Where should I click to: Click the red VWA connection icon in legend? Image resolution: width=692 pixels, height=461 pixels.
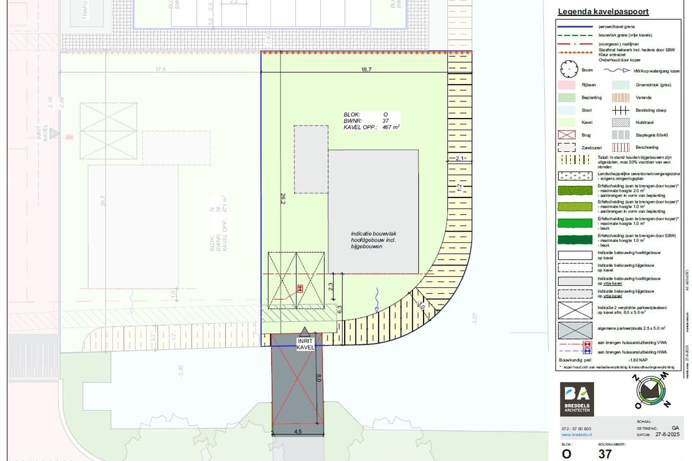[586, 344]
